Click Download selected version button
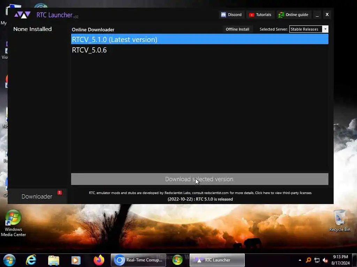357x267 pixels. [200, 179]
